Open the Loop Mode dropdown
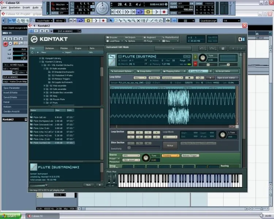Viewport: 274px width, 219px height. [x=170, y=137]
